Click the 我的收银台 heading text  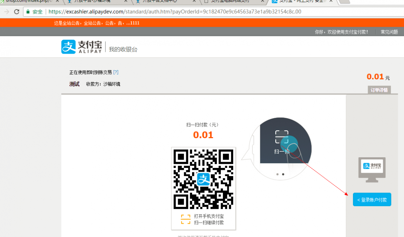point(123,49)
